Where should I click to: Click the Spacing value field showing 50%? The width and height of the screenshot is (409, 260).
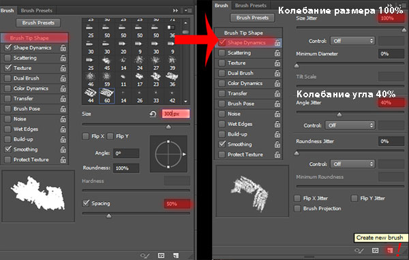click(177, 204)
